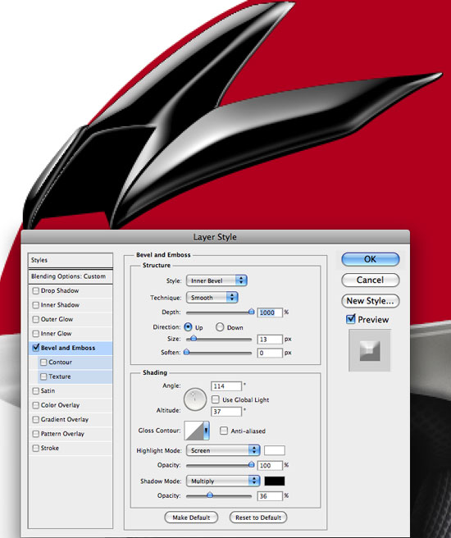Enable the Color Overlay checkbox

point(35,405)
